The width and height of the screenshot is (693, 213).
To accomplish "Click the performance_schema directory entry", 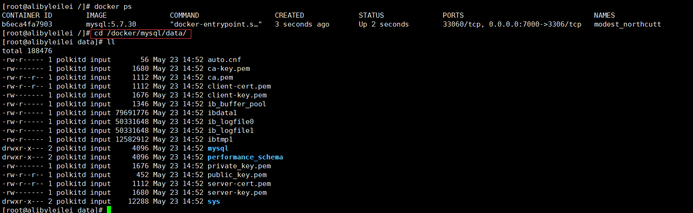I will click(245, 157).
